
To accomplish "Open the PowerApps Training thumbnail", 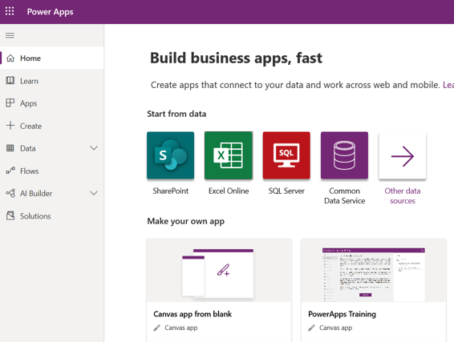I will (x=374, y=271).
